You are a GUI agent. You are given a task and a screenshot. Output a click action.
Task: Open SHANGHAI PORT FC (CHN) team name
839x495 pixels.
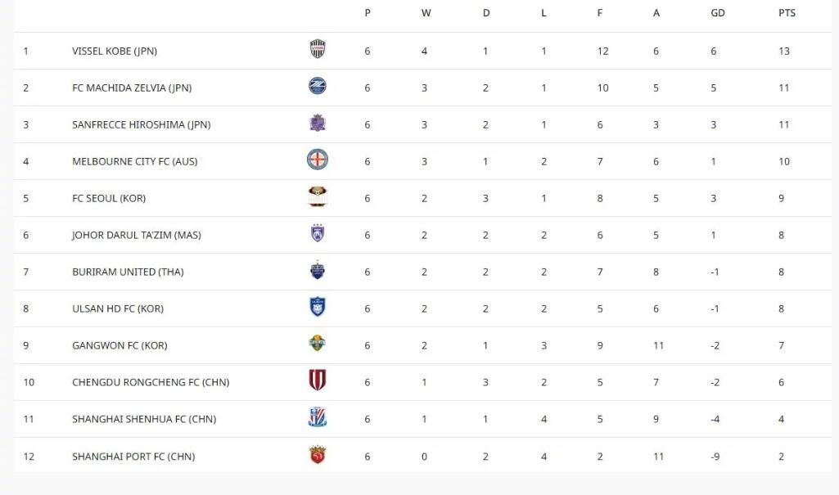[x=133, y=457]
